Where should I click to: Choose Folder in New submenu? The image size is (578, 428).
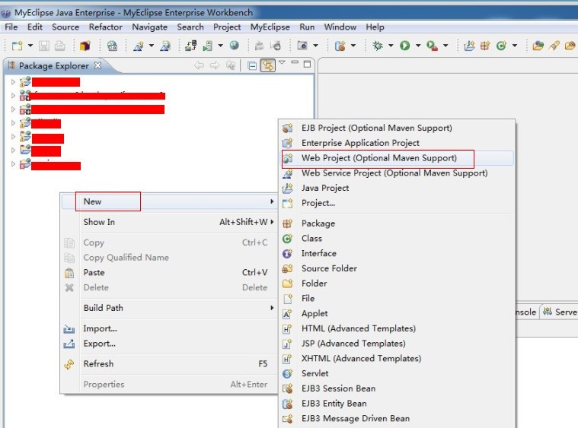point(397,284)
